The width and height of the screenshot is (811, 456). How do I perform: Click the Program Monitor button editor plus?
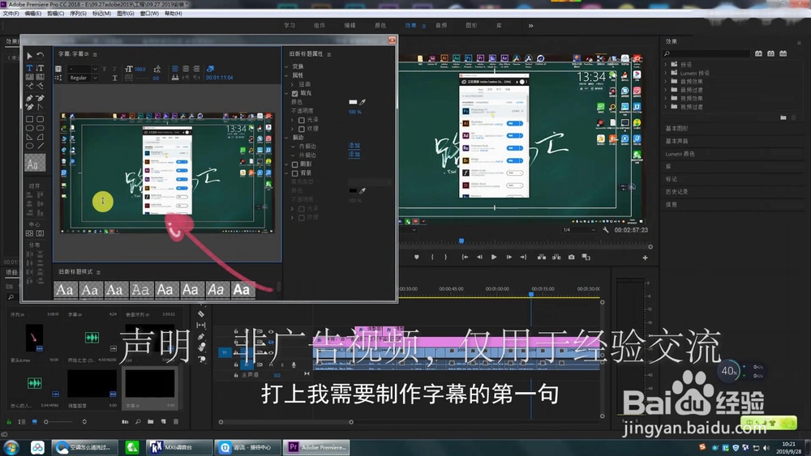tap(645, 258)
